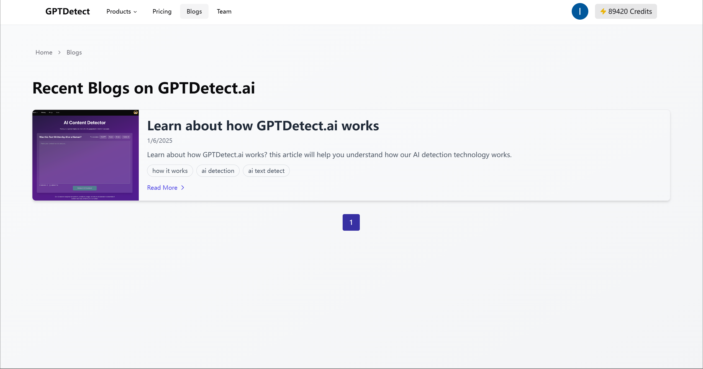Open the Pricing page
Image resolution: width=703 pixels, height=369 pixels.
pos(162,11)
